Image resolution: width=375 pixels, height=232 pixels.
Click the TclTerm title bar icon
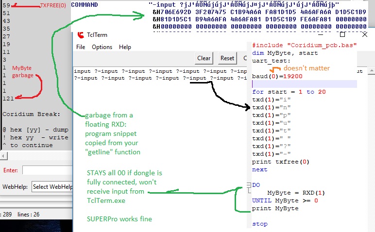click(80, 35)
